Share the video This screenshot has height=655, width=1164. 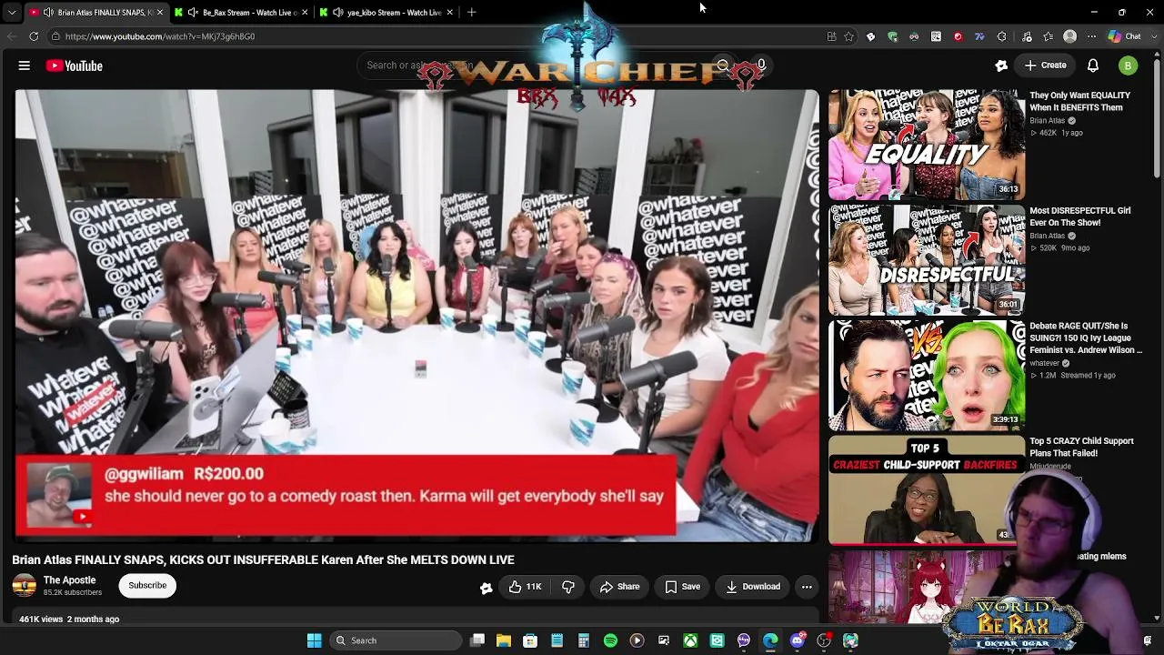click(619, 587)
